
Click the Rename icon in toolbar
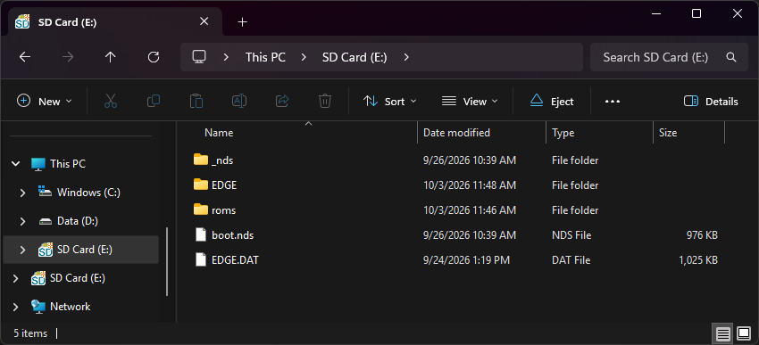point(239,101)
